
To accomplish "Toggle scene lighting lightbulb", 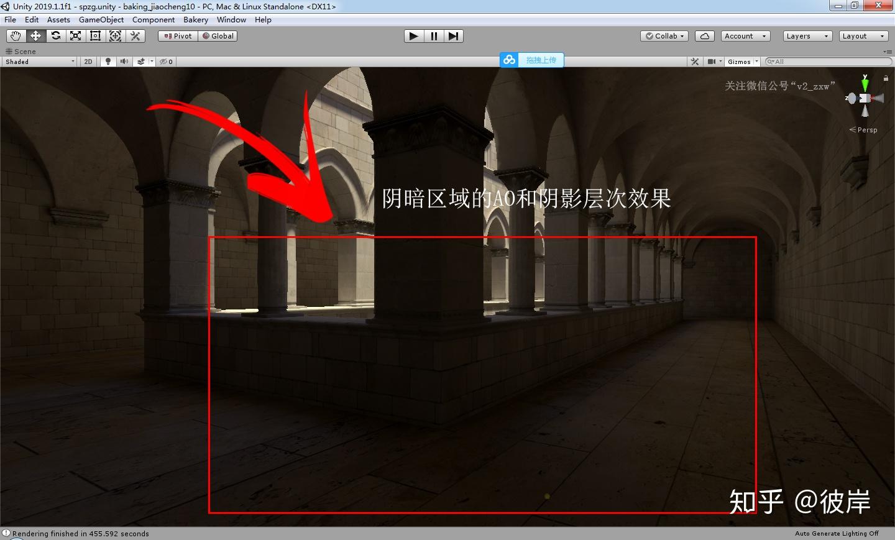I will click(x=108, y=62).
